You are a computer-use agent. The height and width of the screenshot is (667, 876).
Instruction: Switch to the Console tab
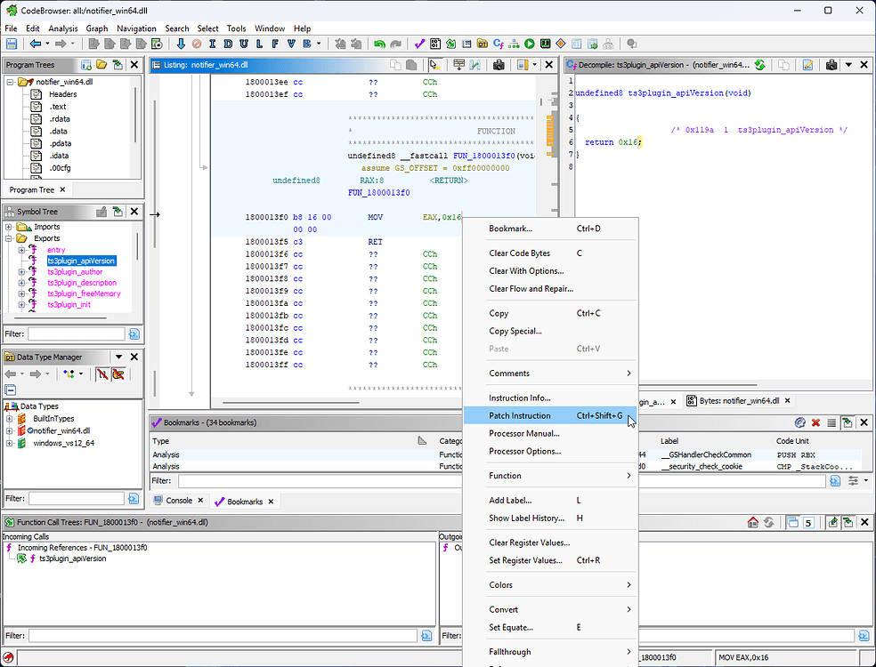click(179, 501)
